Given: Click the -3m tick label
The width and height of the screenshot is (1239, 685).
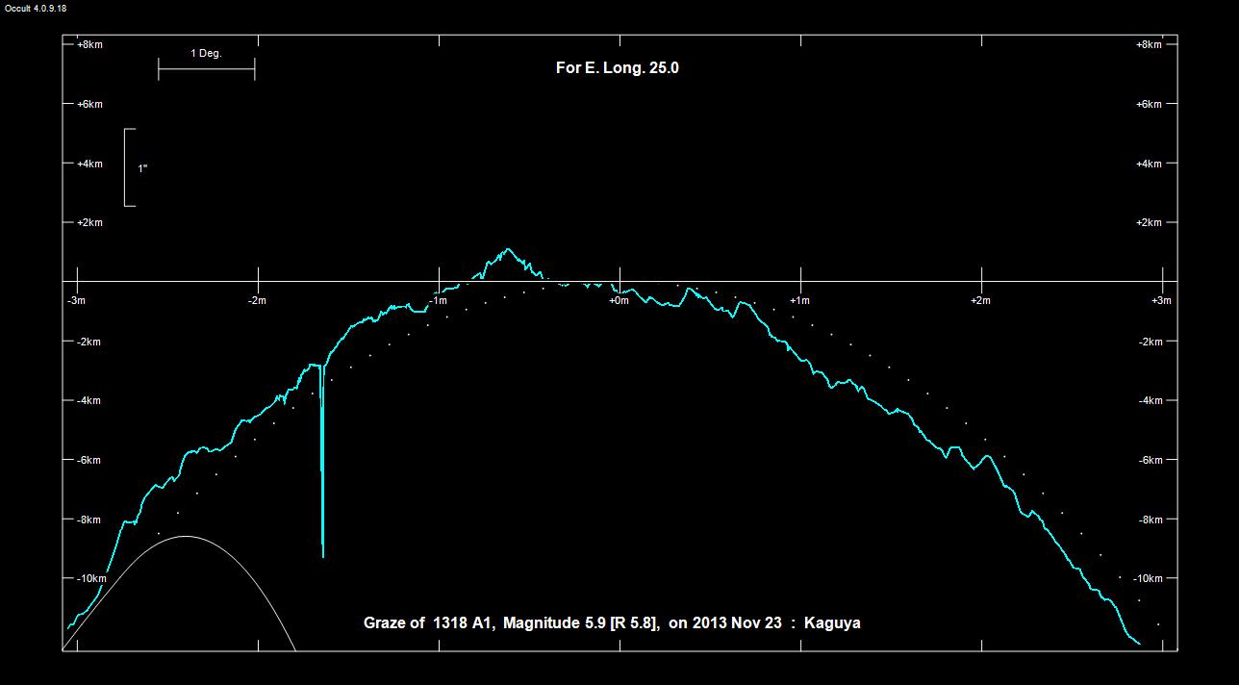Looking at the screenshot, I should (76, 300).
